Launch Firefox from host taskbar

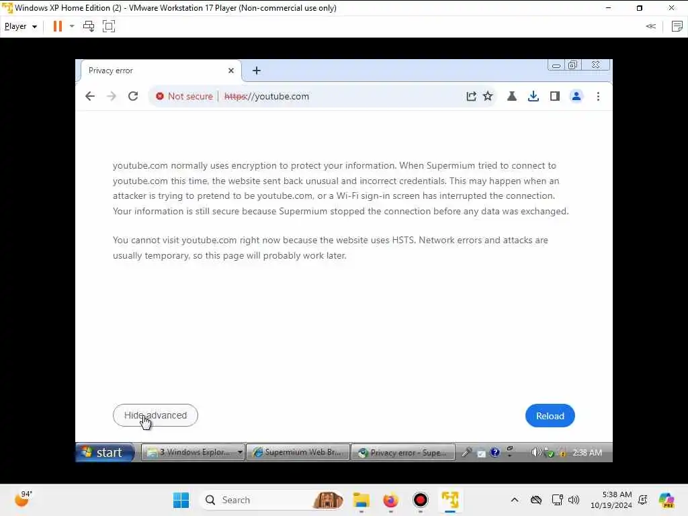(x=390, y=500)
